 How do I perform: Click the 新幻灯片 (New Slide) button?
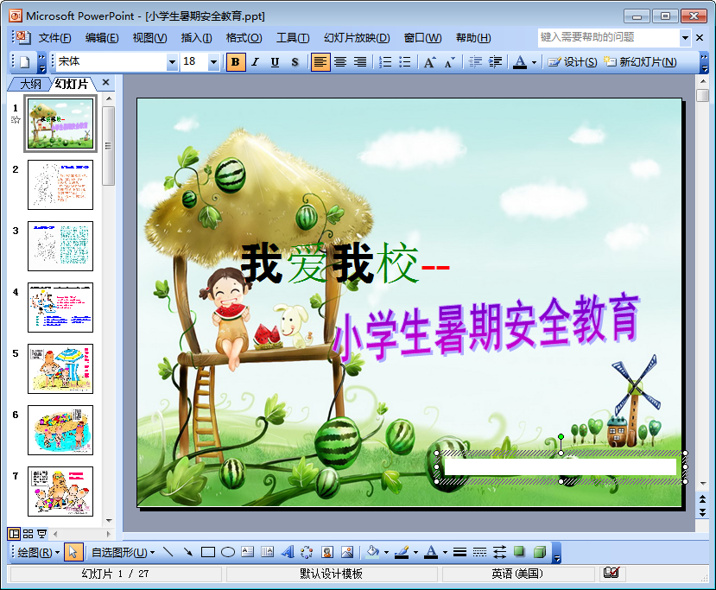tap(640, 62)
